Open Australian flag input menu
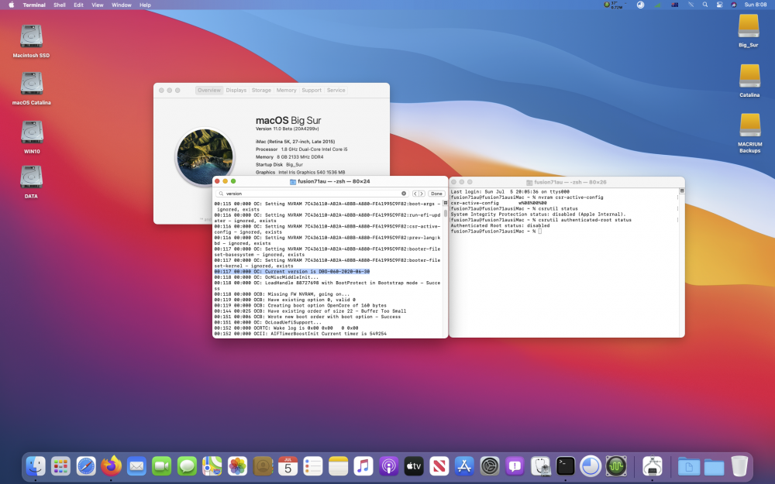This screenshot has height=484, width=775. tap(675, 5)
